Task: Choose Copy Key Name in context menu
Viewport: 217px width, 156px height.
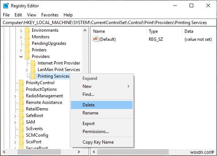Action: point(102,142)
